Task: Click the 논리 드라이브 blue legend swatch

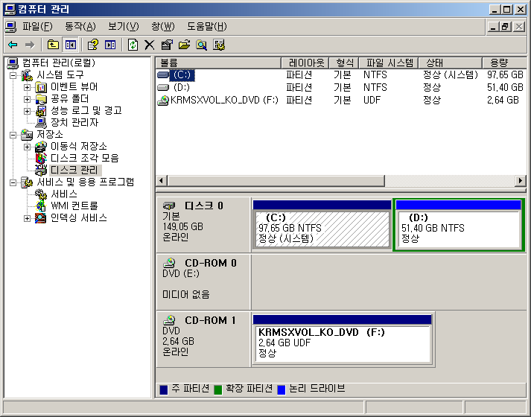Action: click(x=282, y=390)
